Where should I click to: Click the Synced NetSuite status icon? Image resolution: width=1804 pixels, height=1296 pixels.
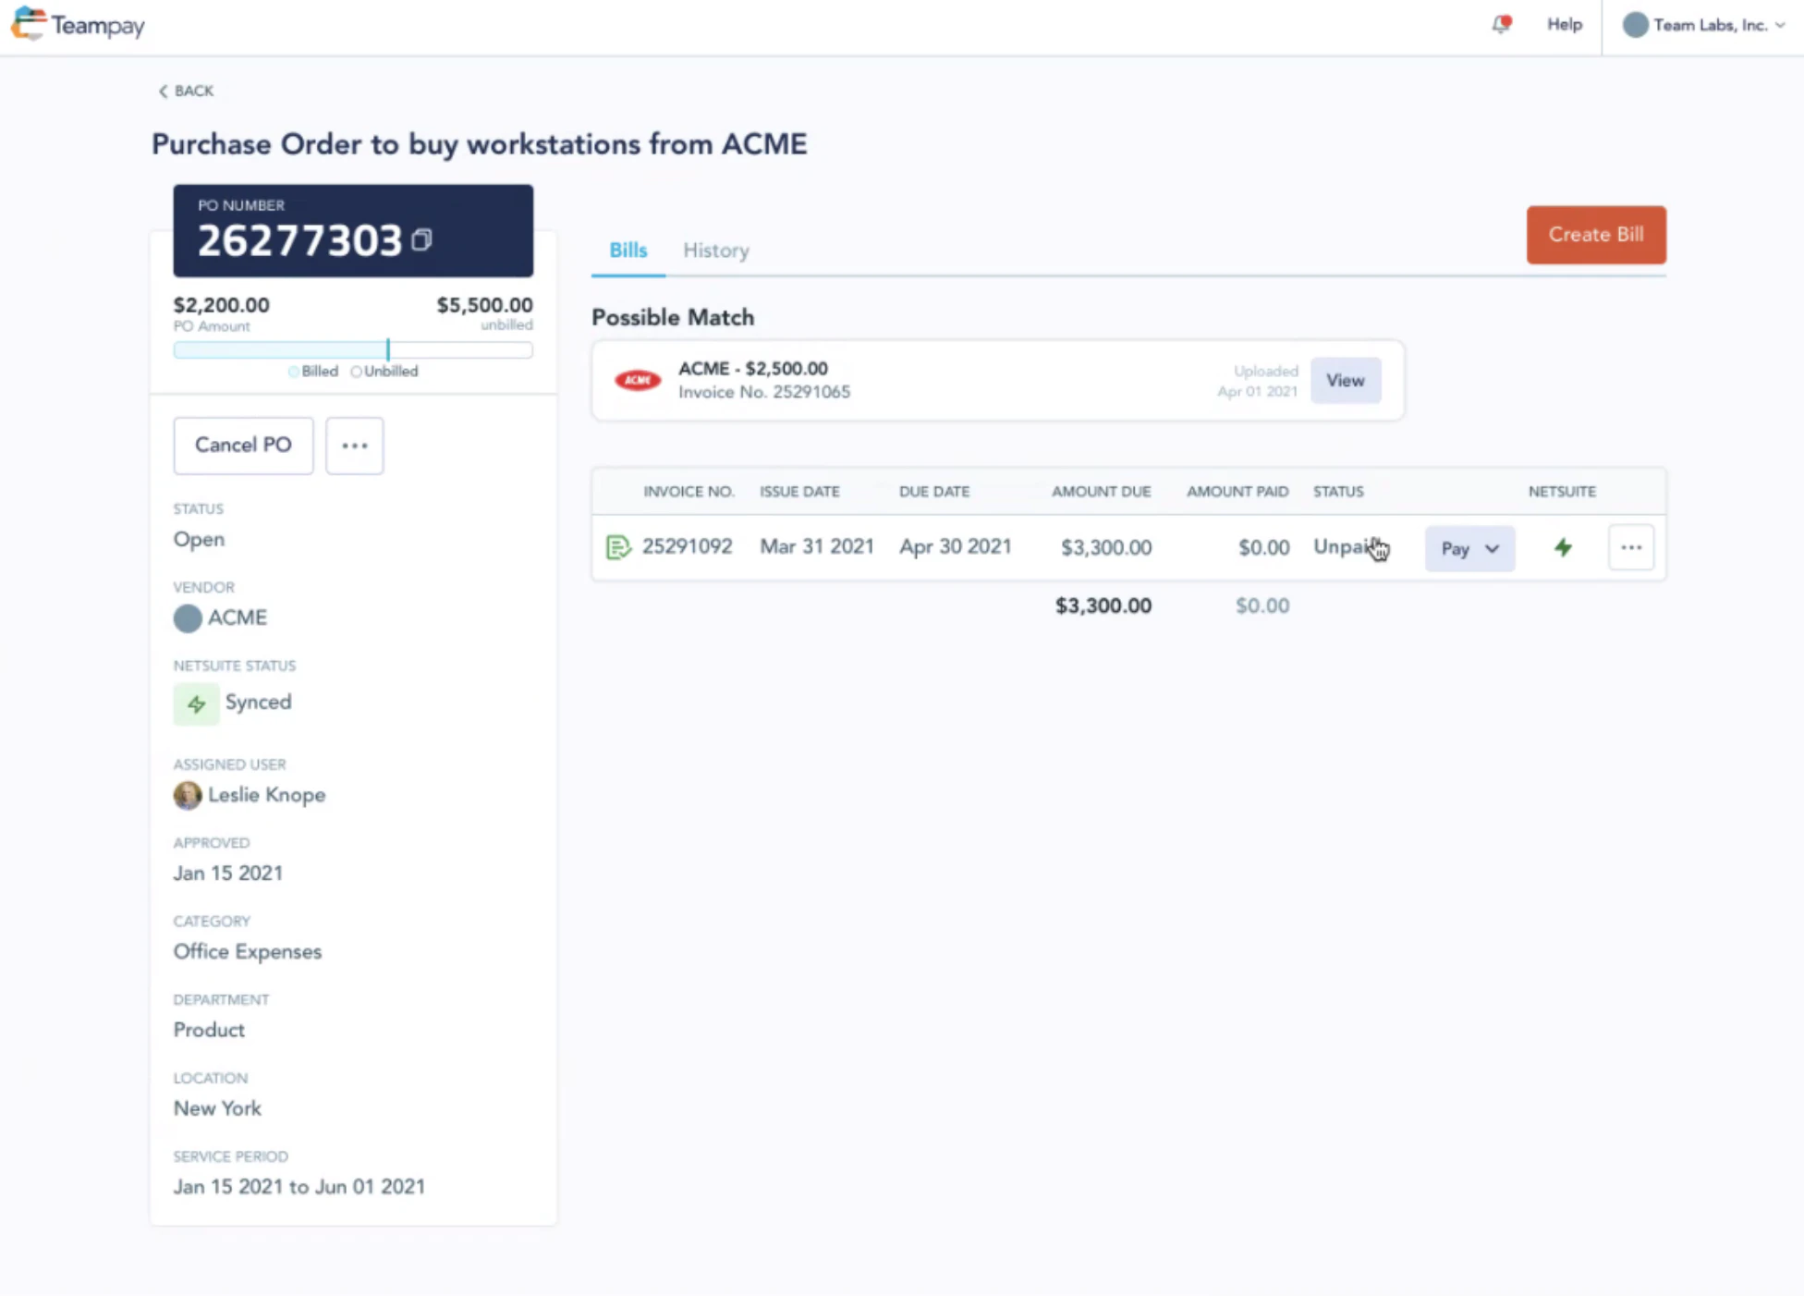pyautogui.click(x=196, y=703)
